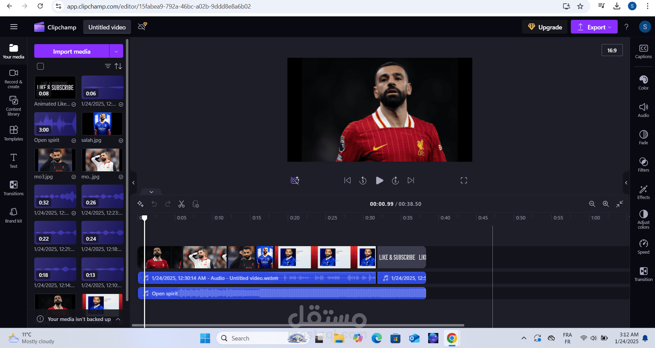Image resolution: width=655 pixels, height=348 pixels.
Task: Open Chrome from Windows taskbar
Action: (452, 338)
